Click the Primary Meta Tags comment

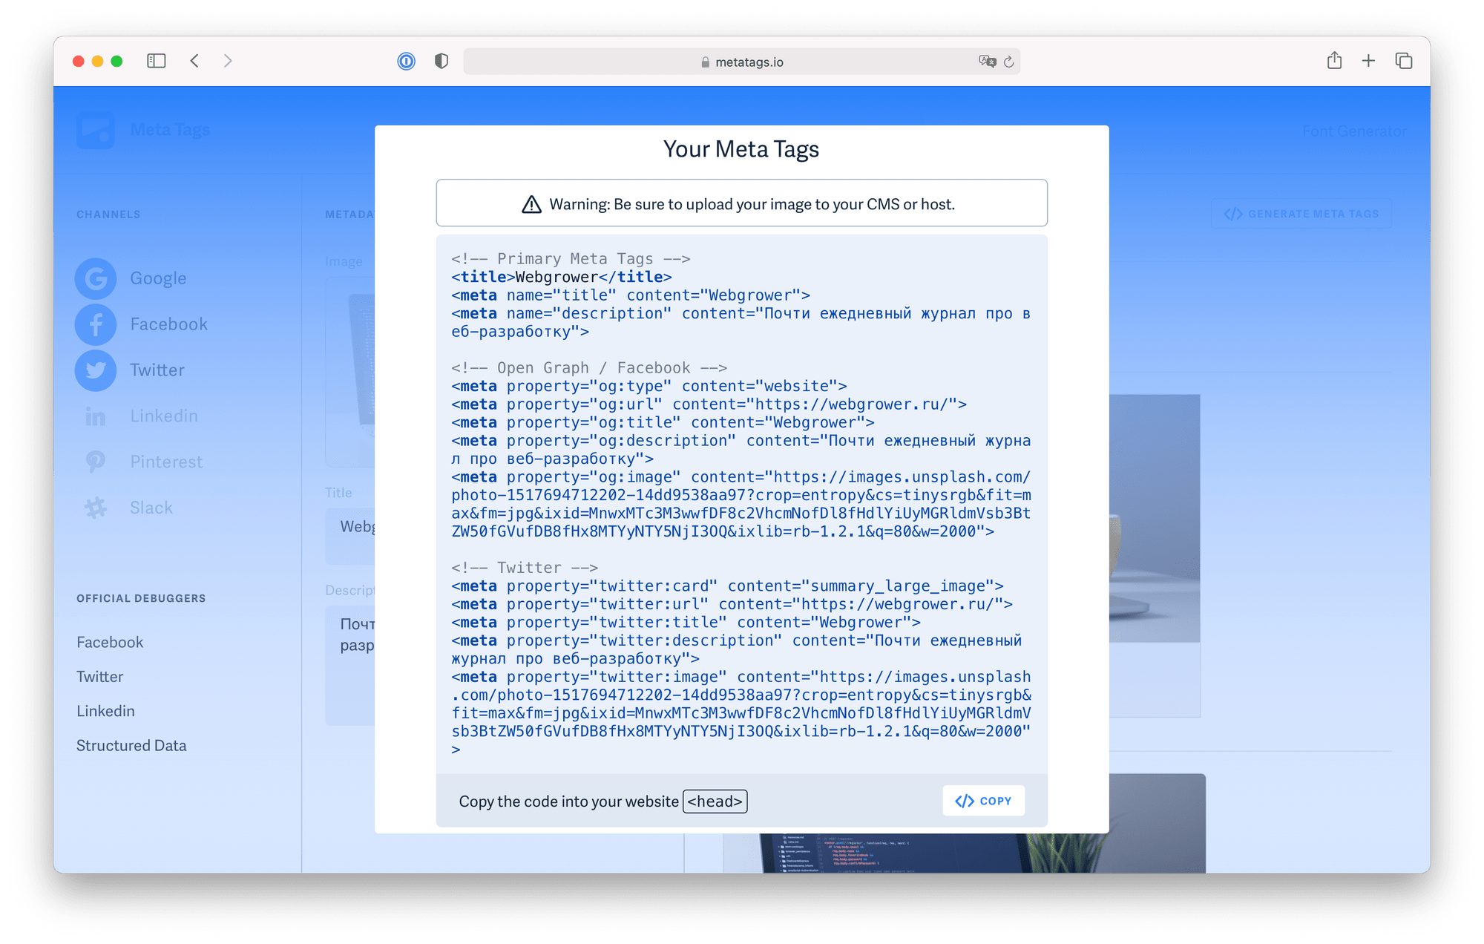coord(571,258)
